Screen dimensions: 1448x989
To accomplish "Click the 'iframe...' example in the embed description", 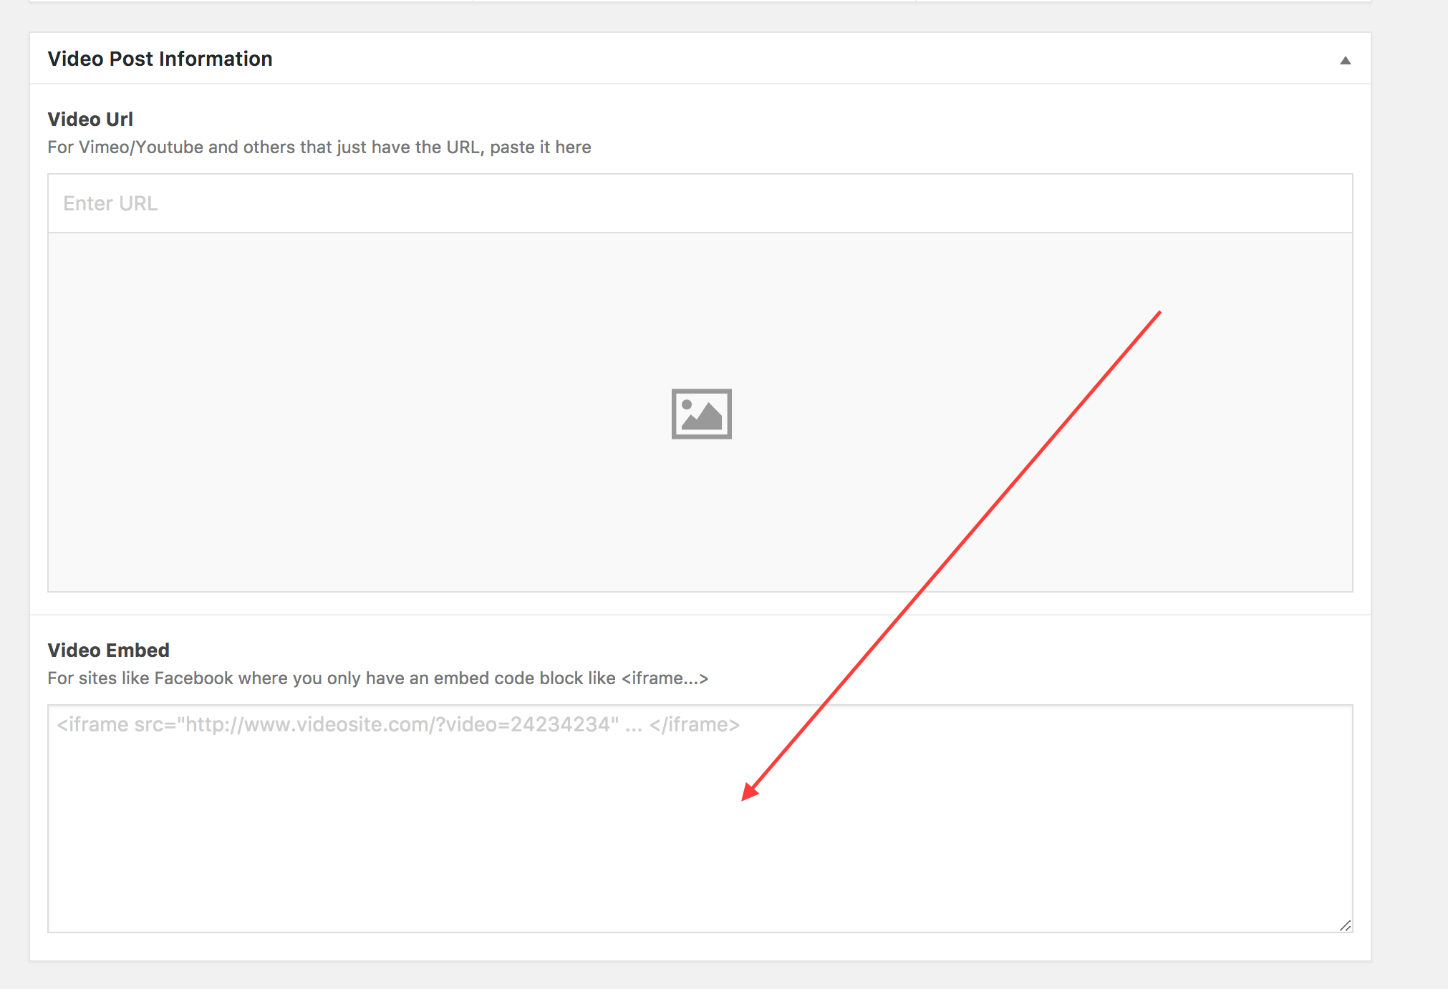I will pyautogui.click(x=665, y=678).
